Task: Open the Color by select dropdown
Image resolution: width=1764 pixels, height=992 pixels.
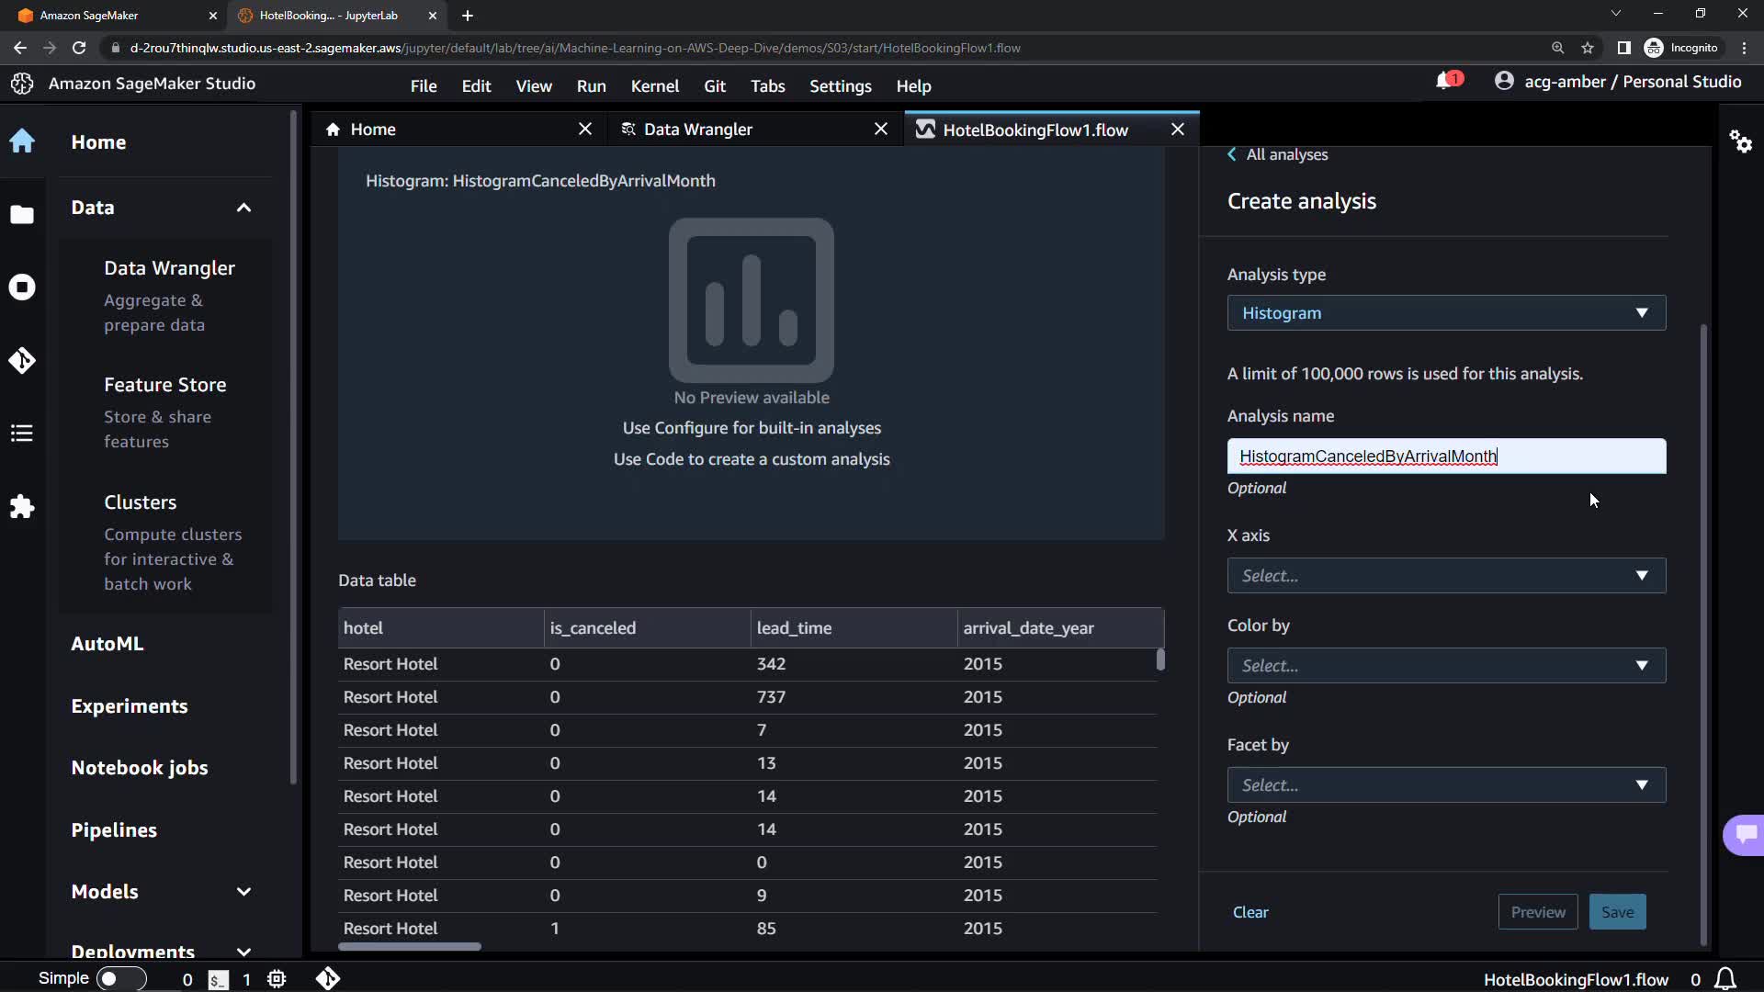Action: coord(1445,666)
